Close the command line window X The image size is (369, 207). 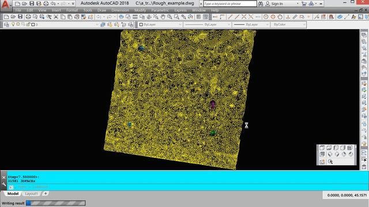4,178
